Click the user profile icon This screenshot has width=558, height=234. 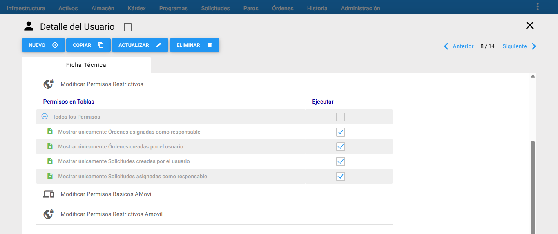(x=29, y=26)
